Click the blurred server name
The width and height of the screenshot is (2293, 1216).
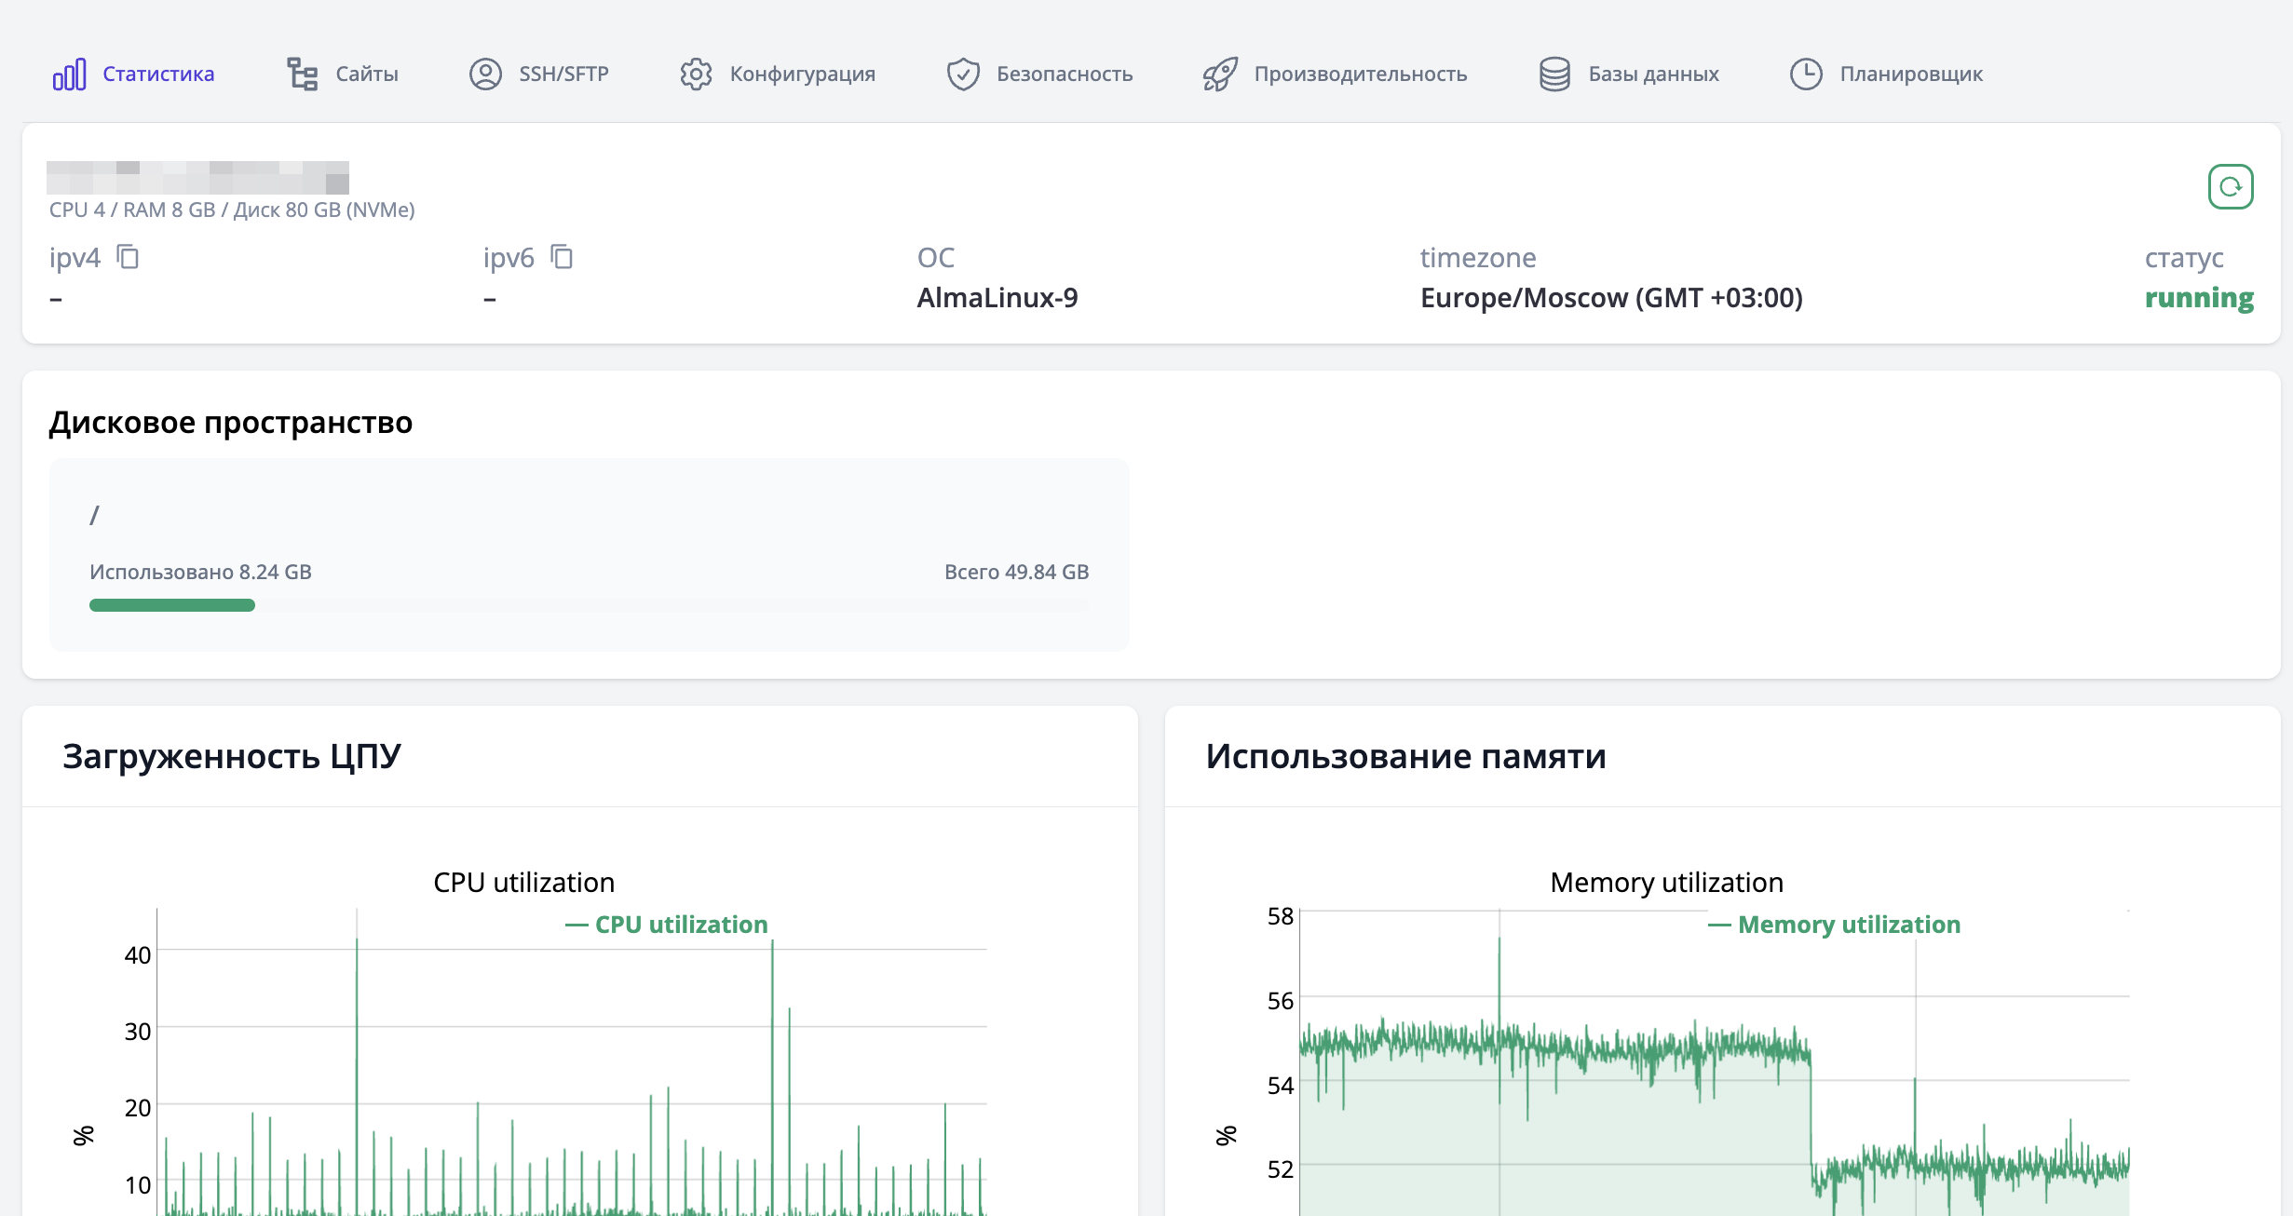[x=197, y=177]
